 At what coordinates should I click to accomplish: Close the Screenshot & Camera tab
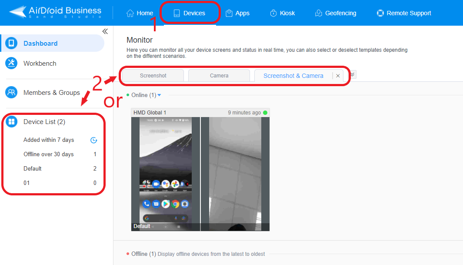[x=338, y=76]
